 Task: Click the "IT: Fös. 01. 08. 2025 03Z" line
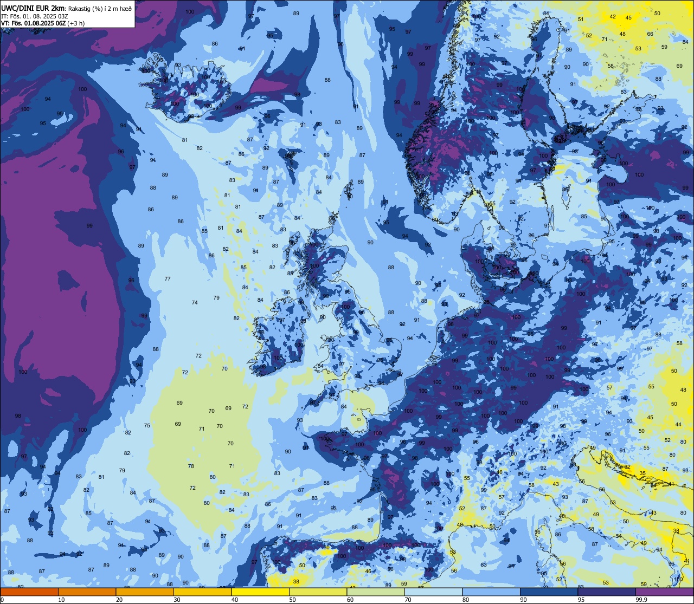pos(34,16)
